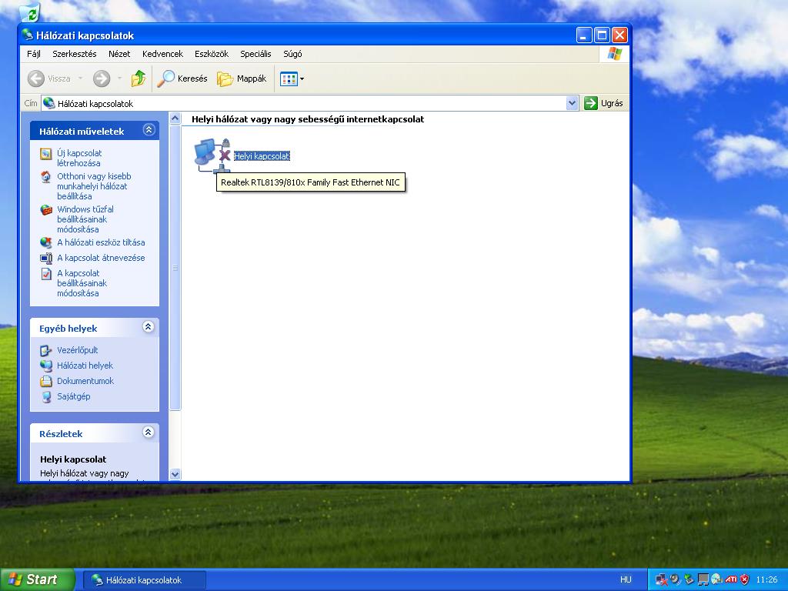Click the gray monitor tray icon
The height and width of the screenshot is (591, 788).
coord(703,579)
